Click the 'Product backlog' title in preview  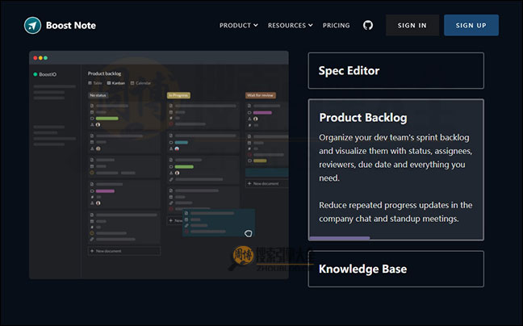pyautogui.click(x=104, y=73)
